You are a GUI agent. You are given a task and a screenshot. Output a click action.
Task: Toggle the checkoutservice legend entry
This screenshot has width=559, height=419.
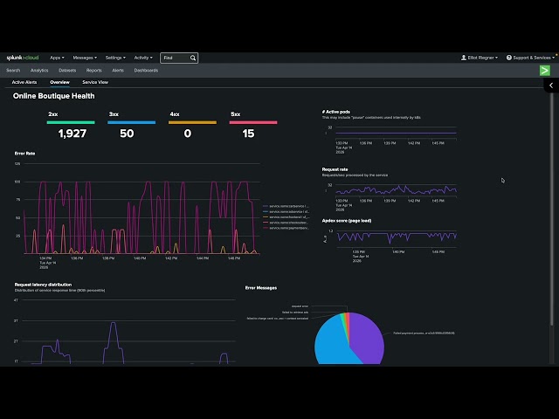click(286, 223)
